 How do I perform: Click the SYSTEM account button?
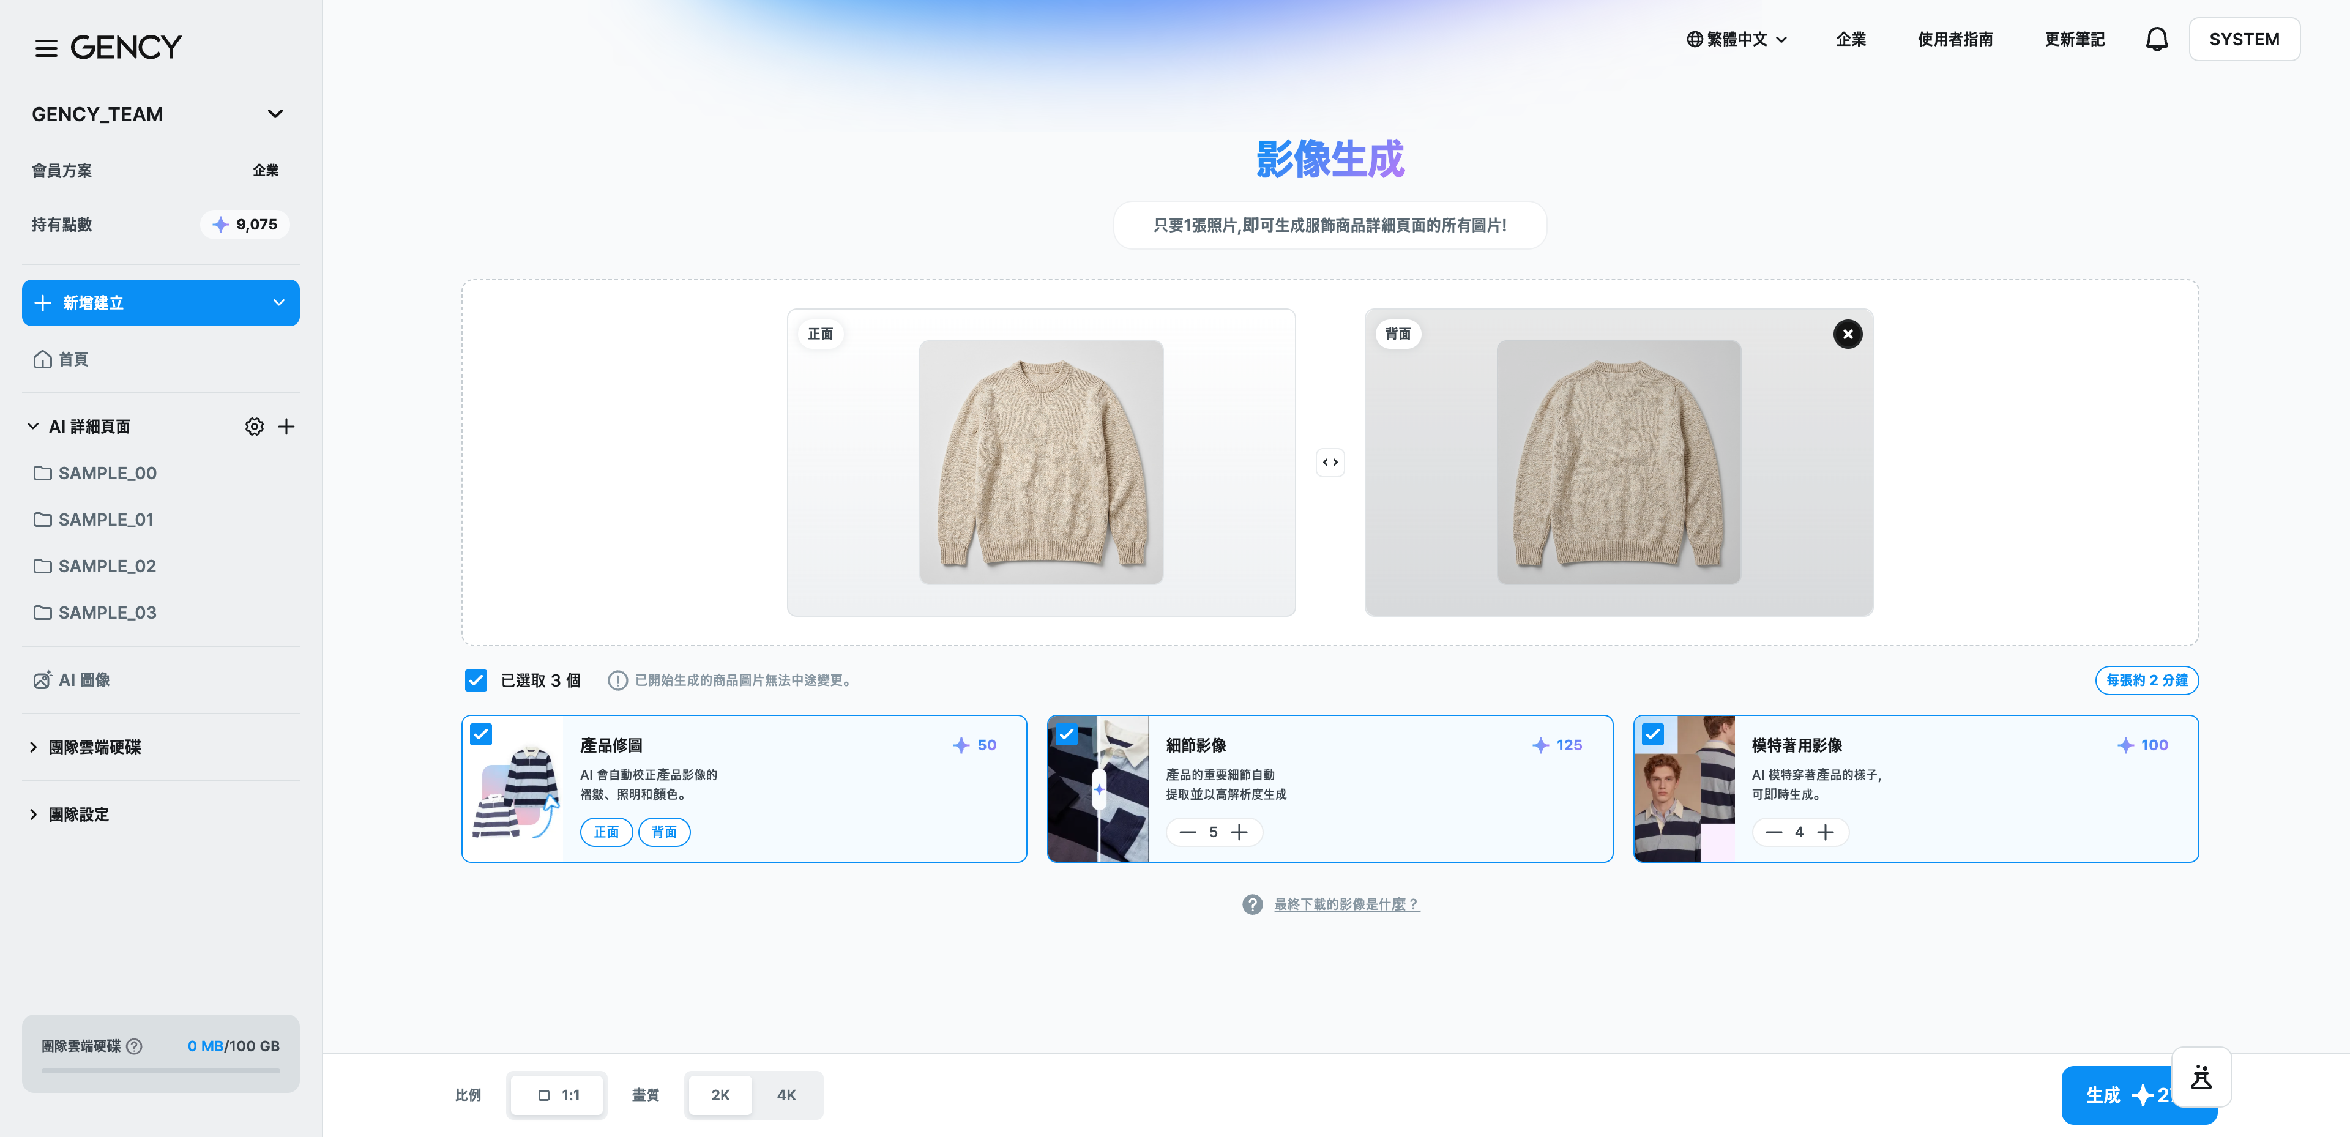click(x=2244, y=39)
